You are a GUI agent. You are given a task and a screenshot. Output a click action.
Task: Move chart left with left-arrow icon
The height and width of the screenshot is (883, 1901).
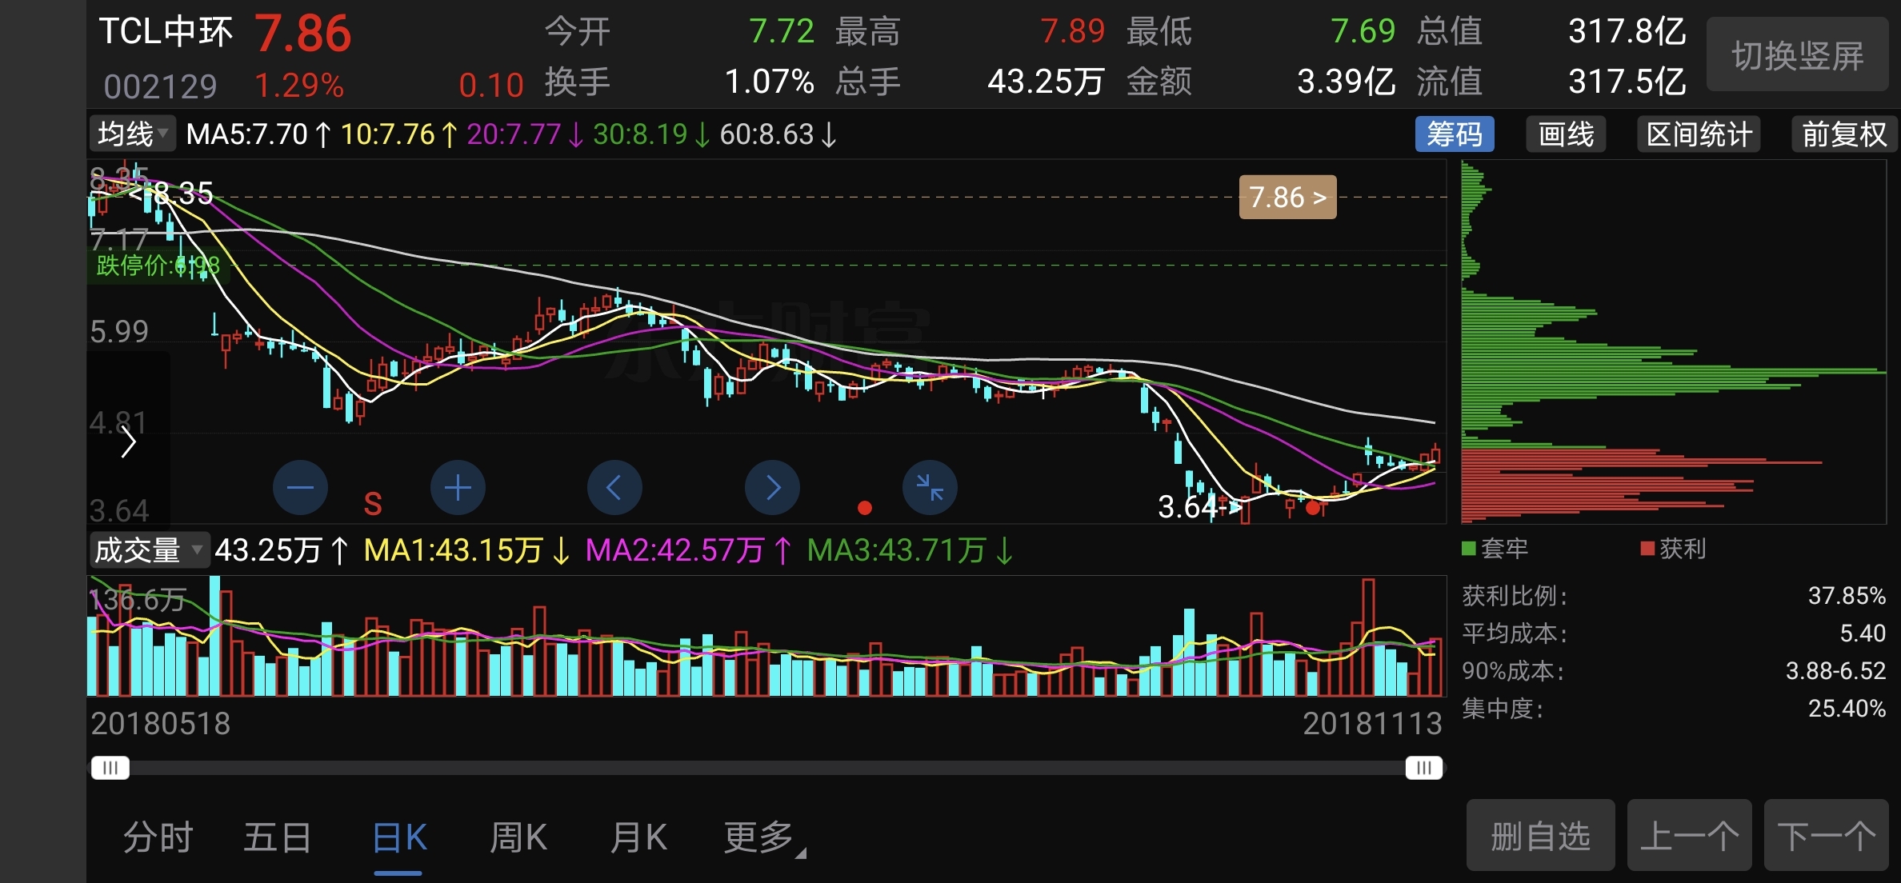pos(614,487)
